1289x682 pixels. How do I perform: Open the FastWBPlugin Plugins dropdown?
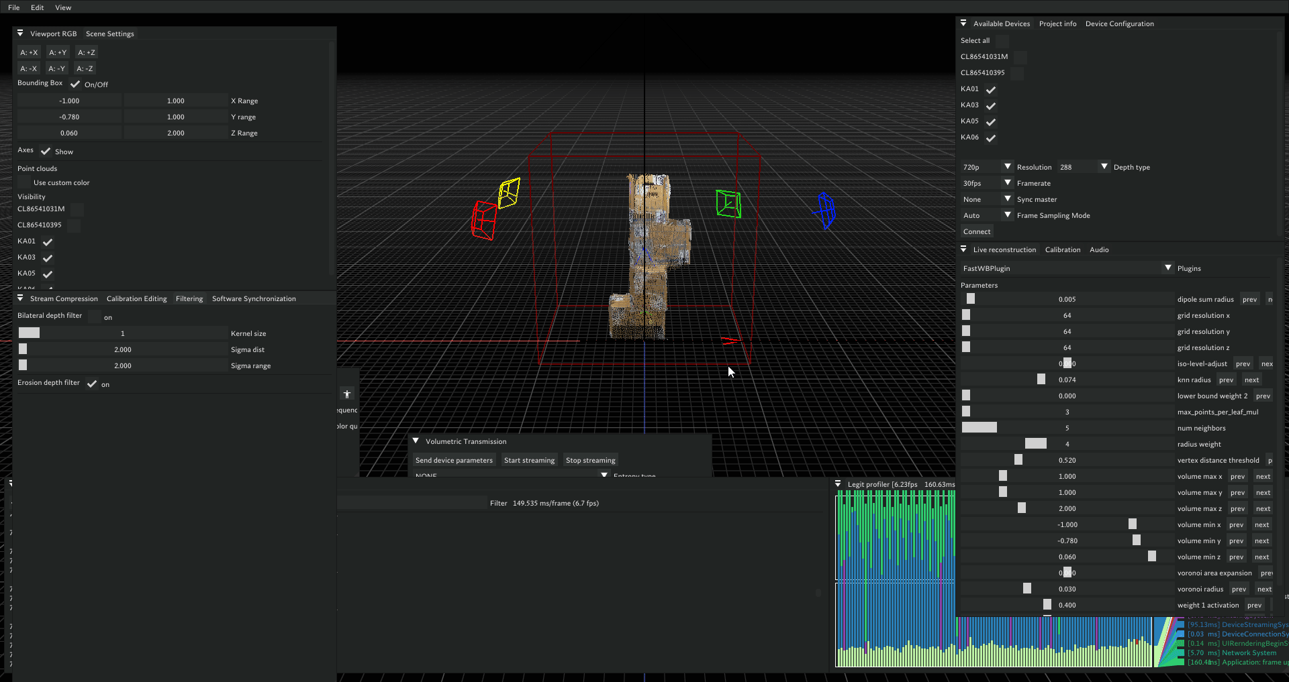(x=1066, y=268)
